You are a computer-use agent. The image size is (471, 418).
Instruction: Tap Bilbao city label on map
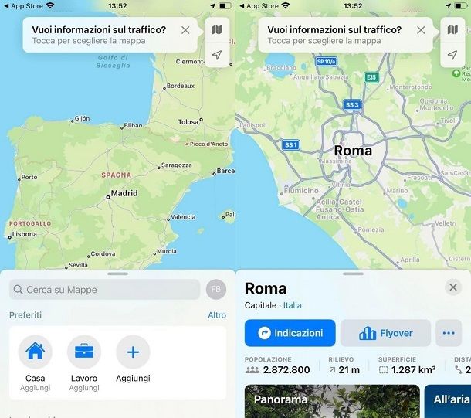133,126
